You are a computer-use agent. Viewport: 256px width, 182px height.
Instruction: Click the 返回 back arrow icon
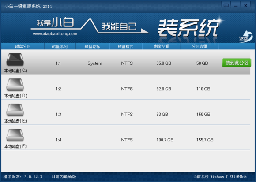pos(246,37)
